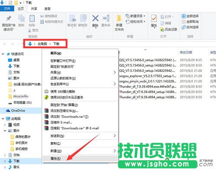Click the Back navigation arrow
The height and width of the screenshot is (171, 216).
point(5,44)
